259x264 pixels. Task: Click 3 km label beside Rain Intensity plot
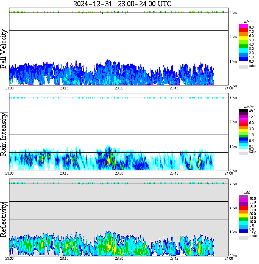(x=233, y=98)
